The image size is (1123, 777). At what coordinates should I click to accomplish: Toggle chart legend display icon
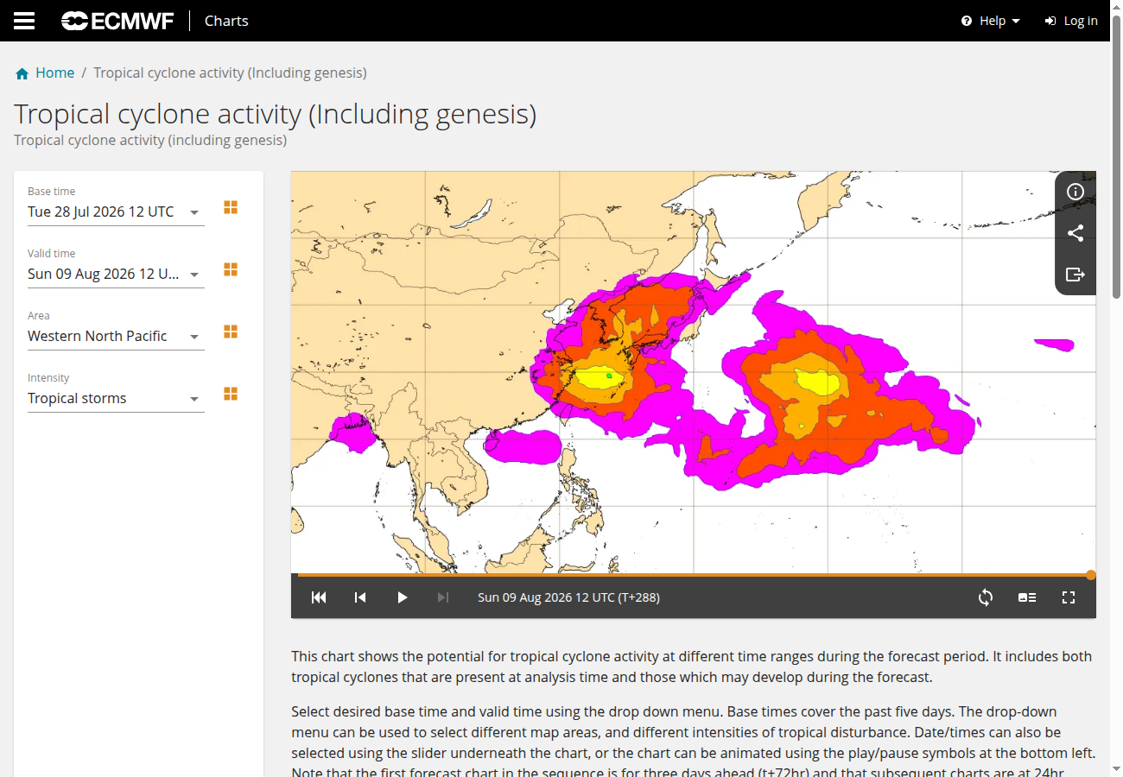coord(1027,597)
